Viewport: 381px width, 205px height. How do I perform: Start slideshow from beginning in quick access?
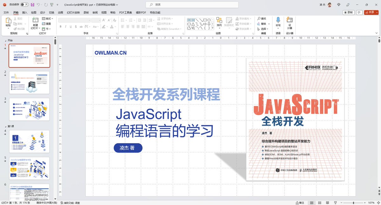52,5
